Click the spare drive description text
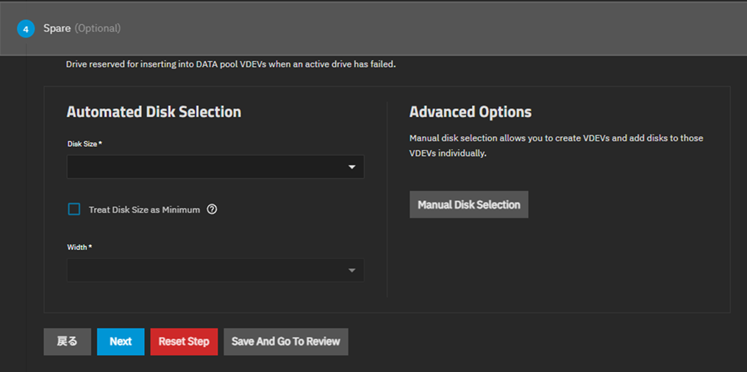 tap(231, 64)
